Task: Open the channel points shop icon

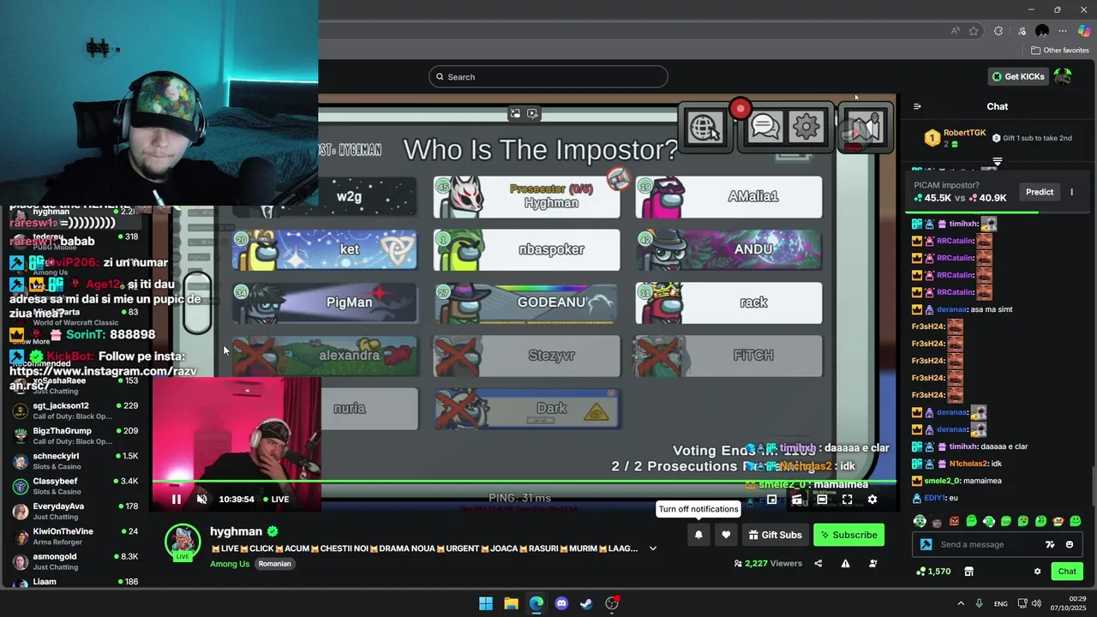Action: 969,572
